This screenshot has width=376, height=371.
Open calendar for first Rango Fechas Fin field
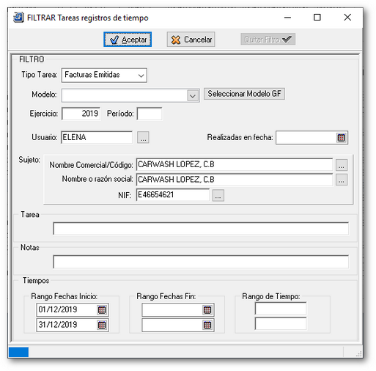point(207,310)
